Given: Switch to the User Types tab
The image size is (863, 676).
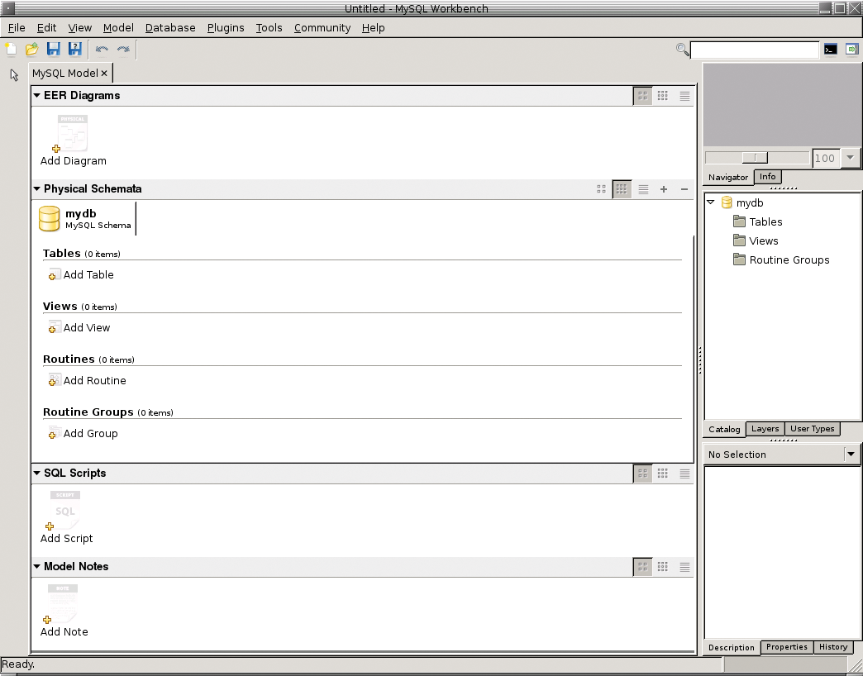Looking at the screenshot, I should click(x=813, y=429).
